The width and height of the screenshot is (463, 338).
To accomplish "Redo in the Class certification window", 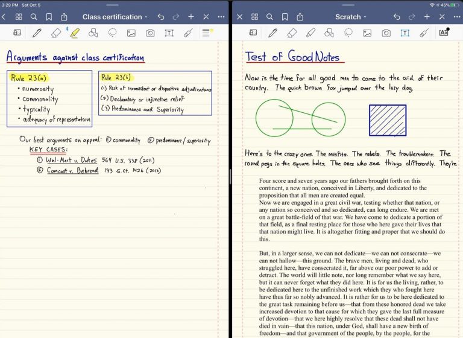I will point(176,17).
